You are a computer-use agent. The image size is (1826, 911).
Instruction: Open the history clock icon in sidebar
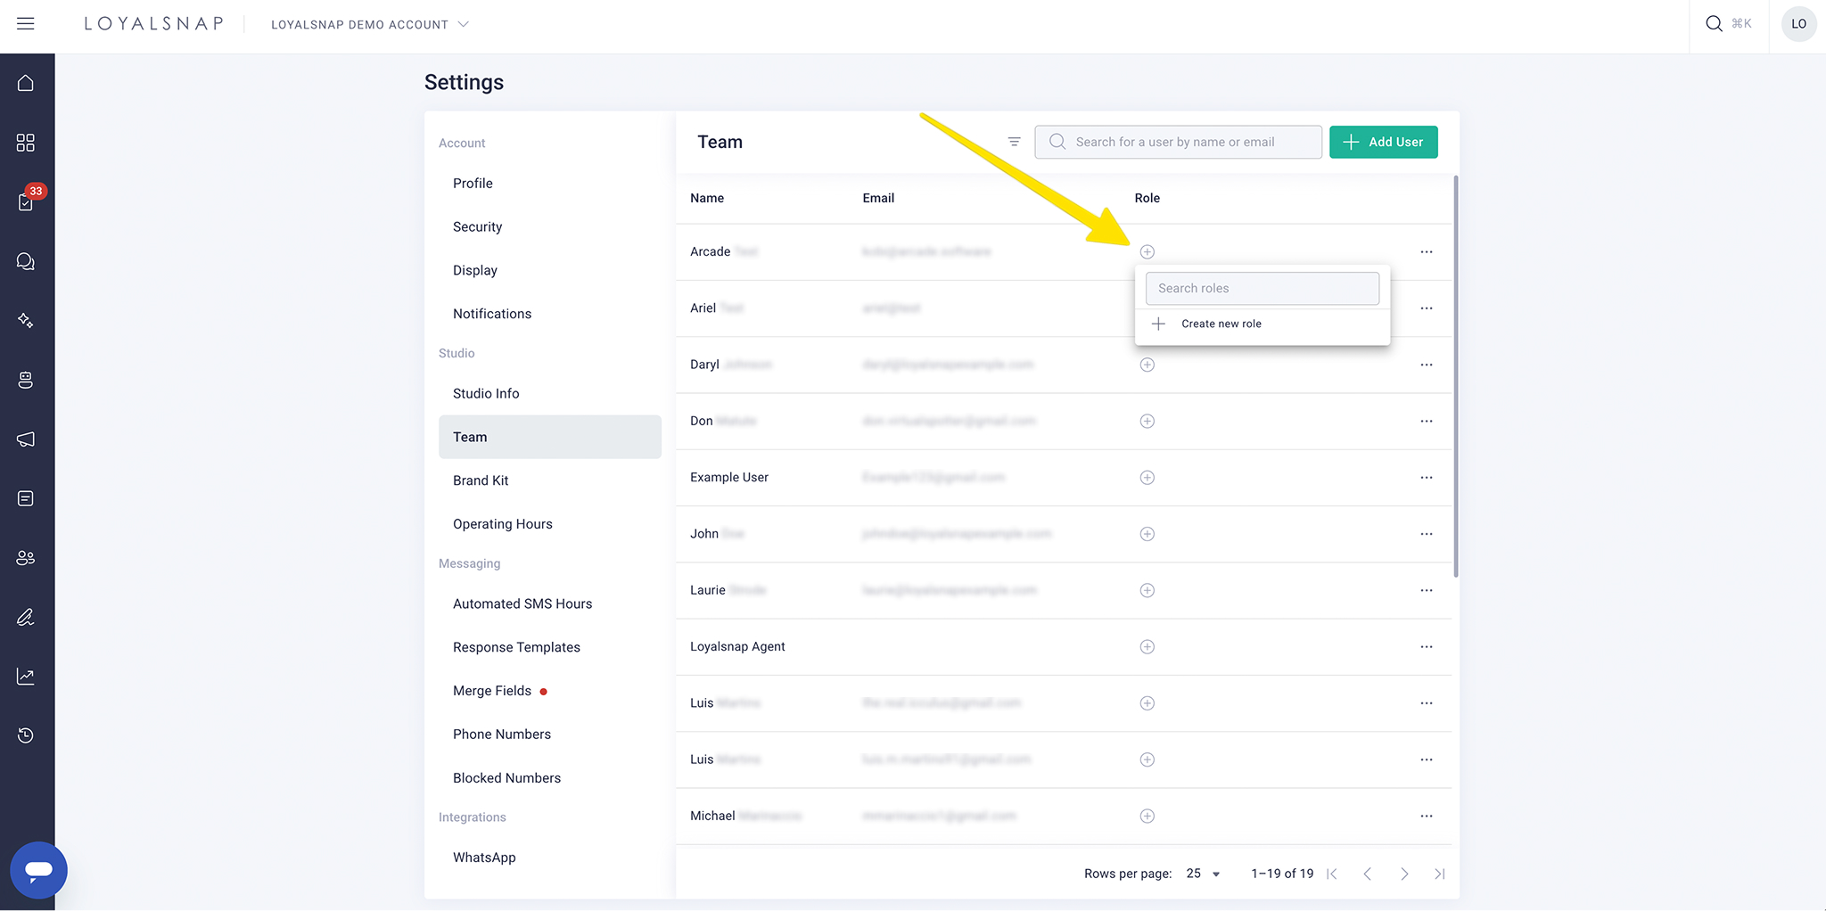point(26,735)
